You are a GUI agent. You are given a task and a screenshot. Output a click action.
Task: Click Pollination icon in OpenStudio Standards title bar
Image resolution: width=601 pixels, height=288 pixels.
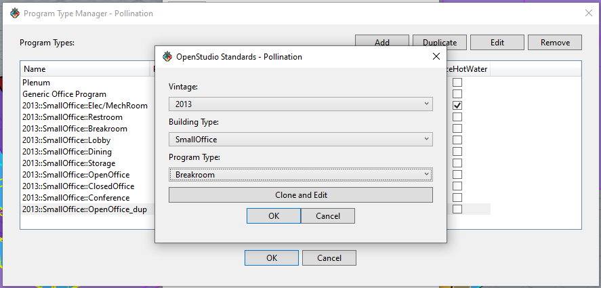tap(167, 57)
